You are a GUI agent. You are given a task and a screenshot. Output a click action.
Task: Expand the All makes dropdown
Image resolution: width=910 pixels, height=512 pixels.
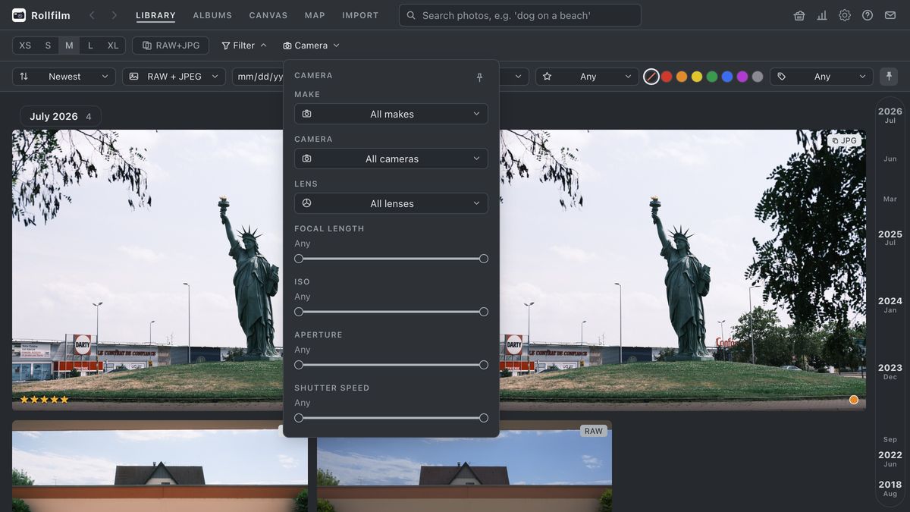(391, 114)
